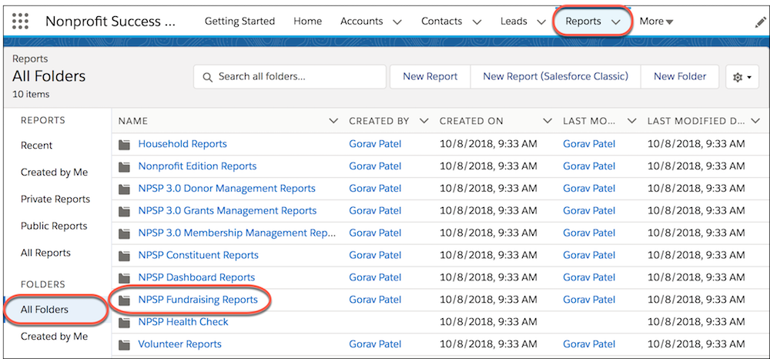The width and height of the screenshot is (770, 359).
Task: Select Private Reports in sidebar
Action: 55,200
